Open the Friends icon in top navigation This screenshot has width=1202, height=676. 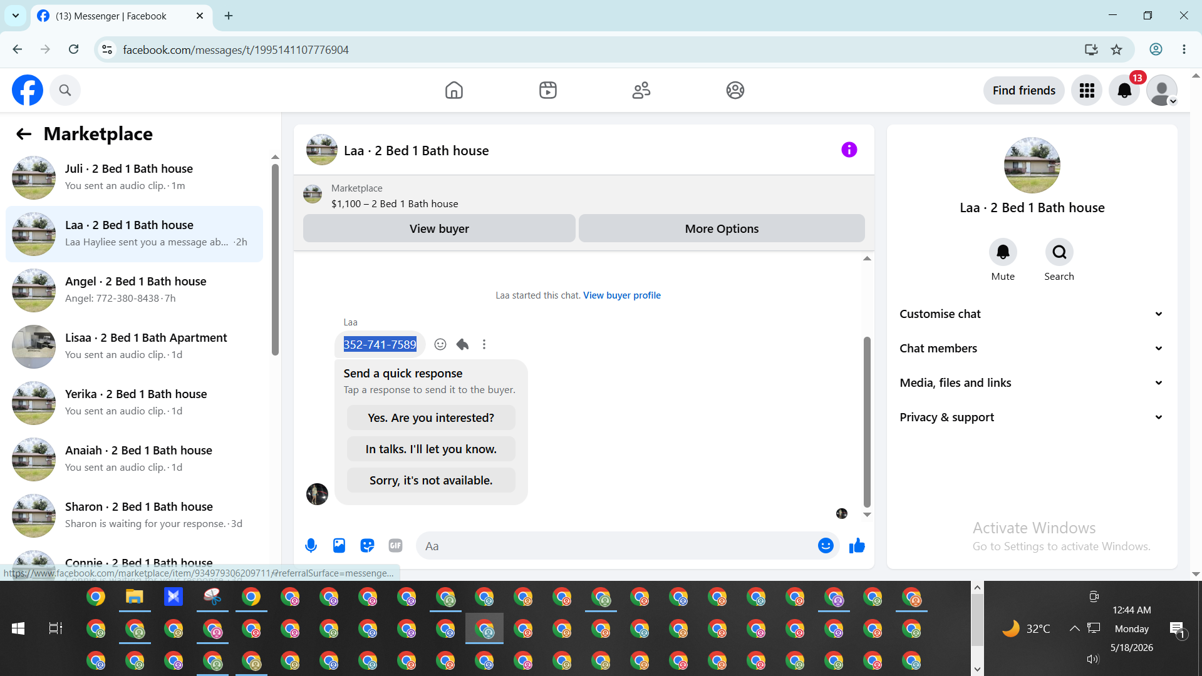click(x=641, y=90)
